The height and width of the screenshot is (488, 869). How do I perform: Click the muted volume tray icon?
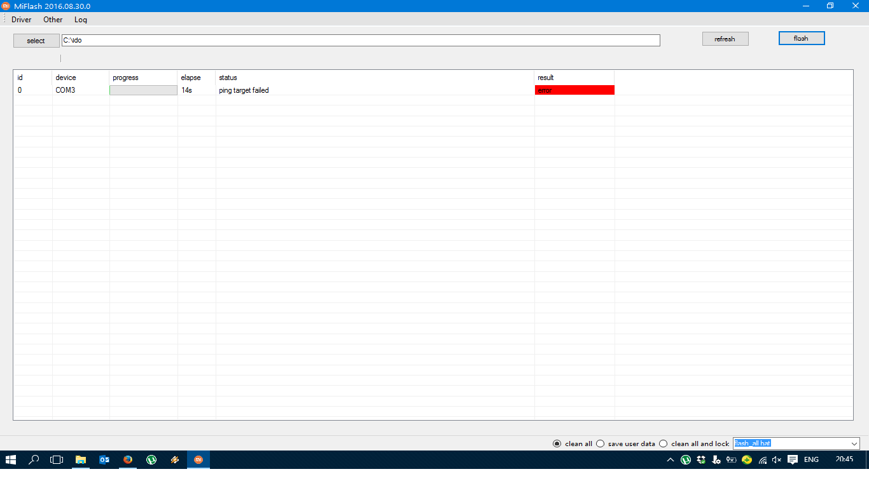coord(777,460)
